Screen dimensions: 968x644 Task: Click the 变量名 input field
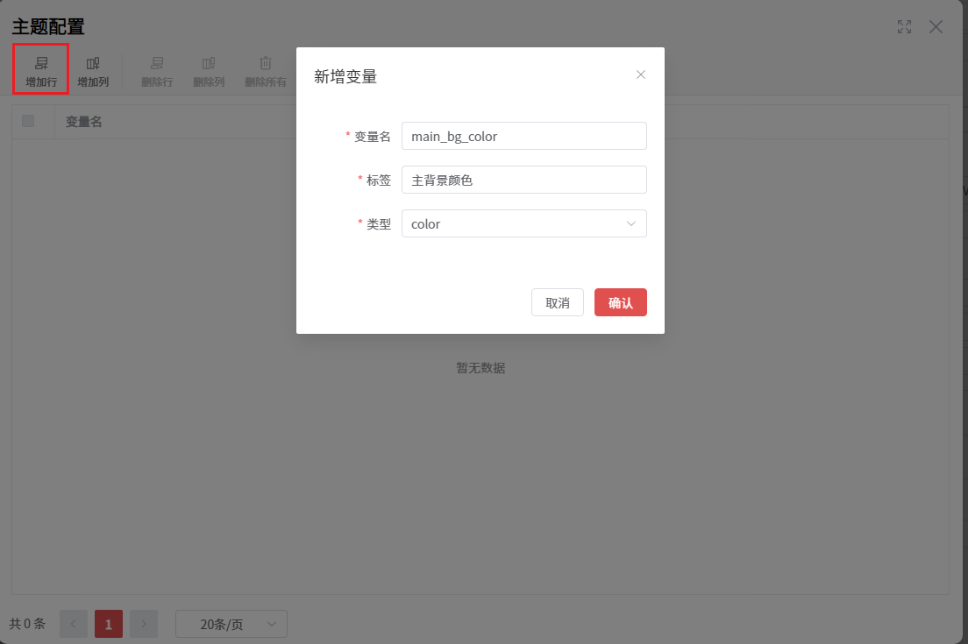[523, 136]
